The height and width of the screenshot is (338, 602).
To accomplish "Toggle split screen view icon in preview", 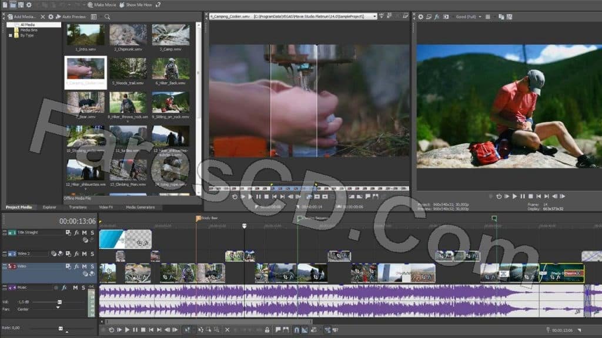I will point(446,17).
